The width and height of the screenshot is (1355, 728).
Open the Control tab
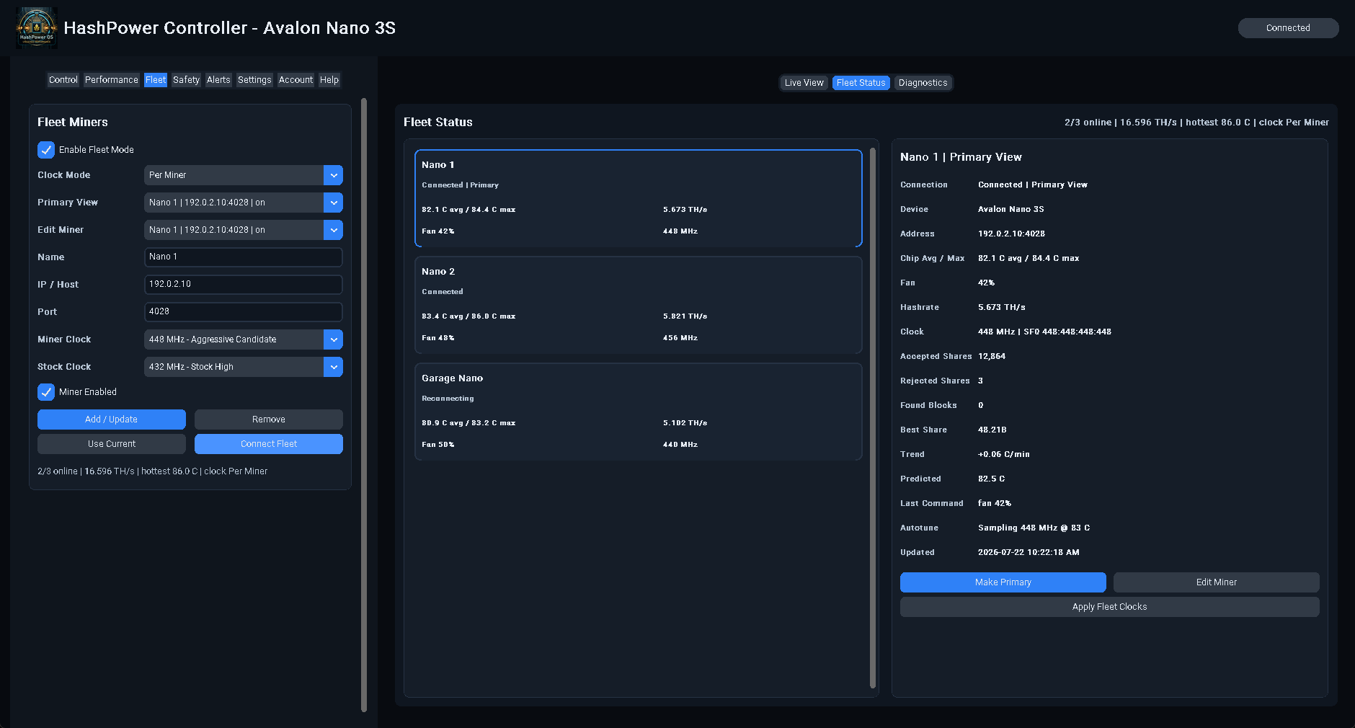pos(63,80)
